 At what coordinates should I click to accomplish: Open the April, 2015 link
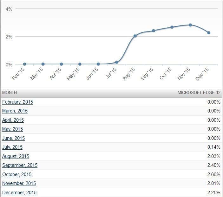pyautogui.click(x=13, y=120)
